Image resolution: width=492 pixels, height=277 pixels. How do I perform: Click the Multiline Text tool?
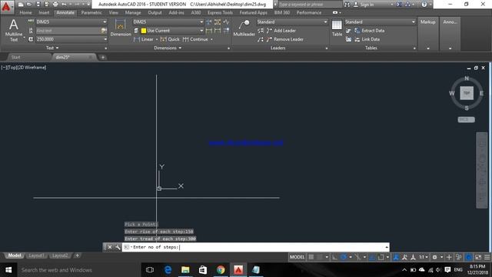click(x=14, y=30)
